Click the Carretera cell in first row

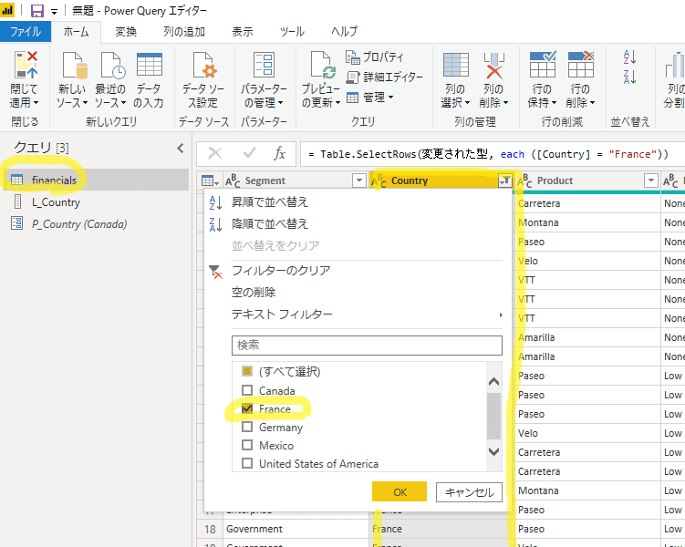pyautogui.click(x=588, y=203)
